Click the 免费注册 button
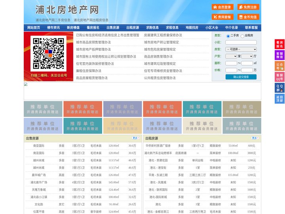 [x=248, y=7]
